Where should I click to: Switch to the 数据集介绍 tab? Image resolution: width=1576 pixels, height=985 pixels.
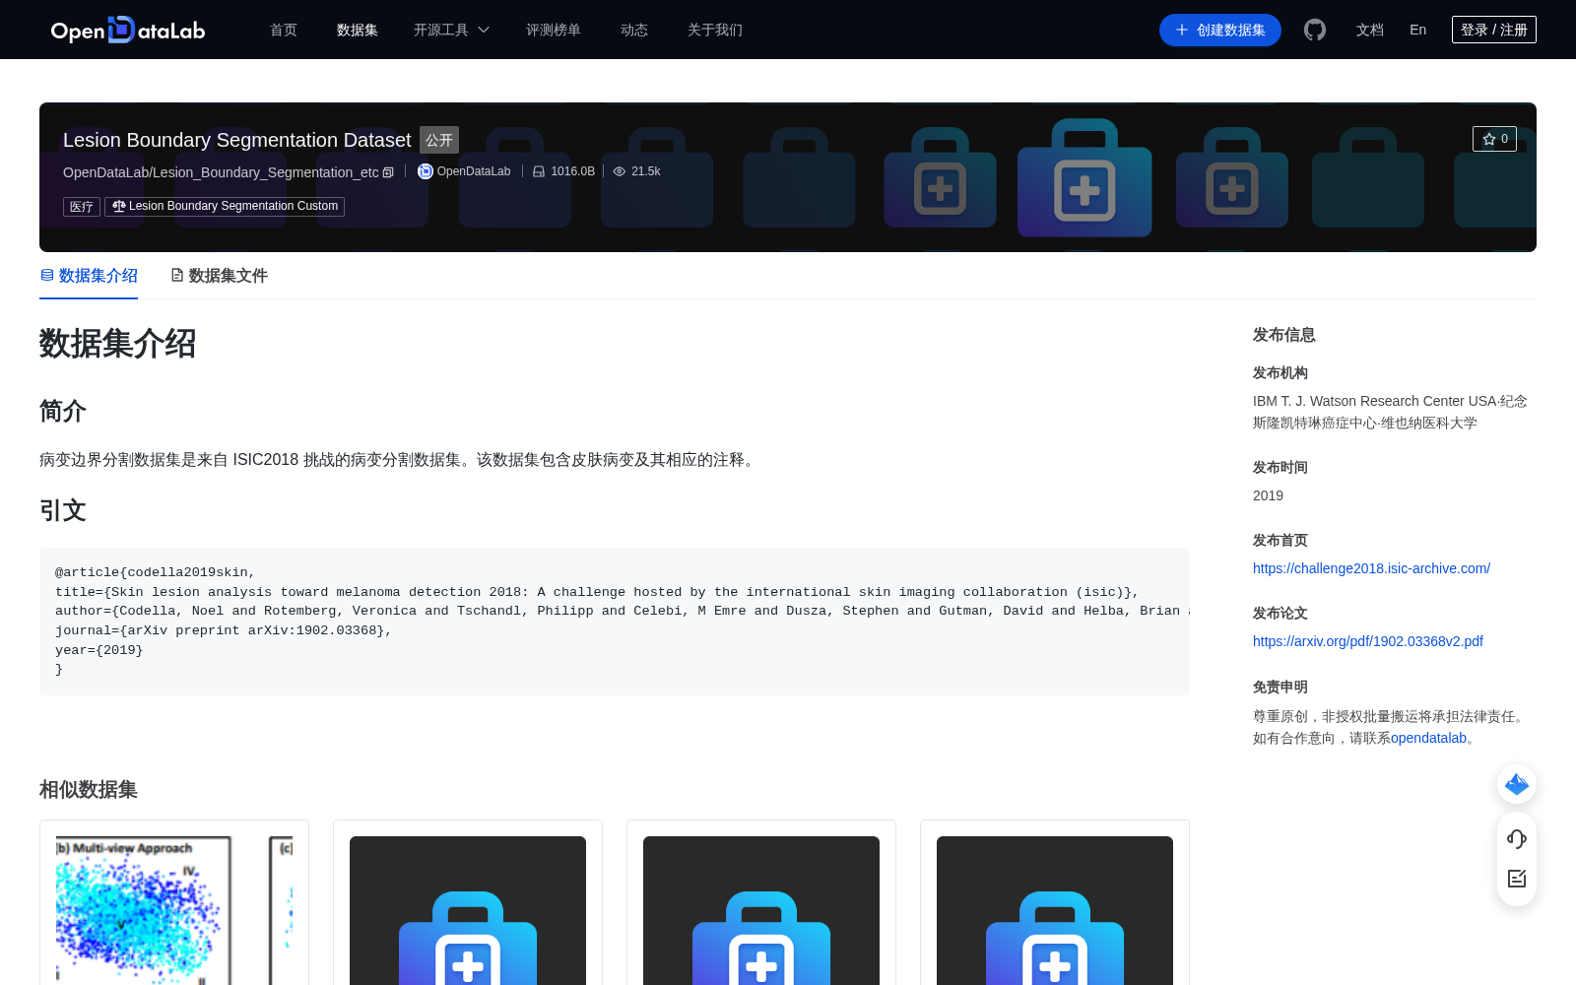point(89,276)
